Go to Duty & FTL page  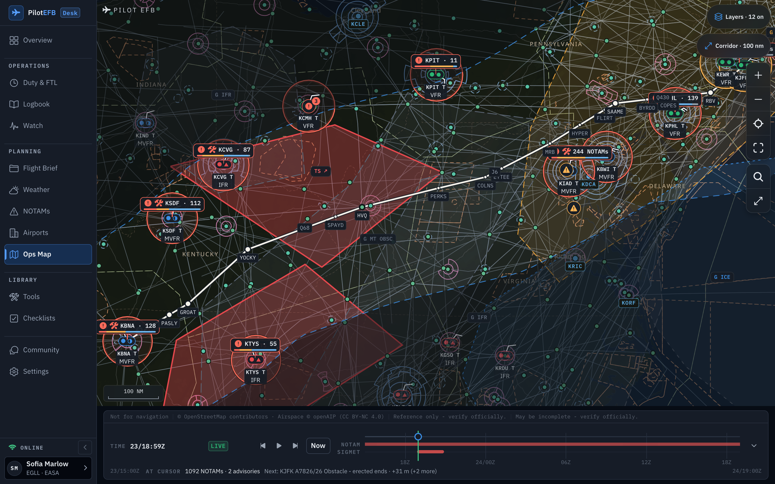[48, 83]
